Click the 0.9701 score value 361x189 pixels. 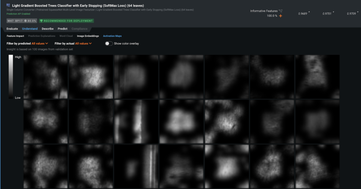coord(327,14)
